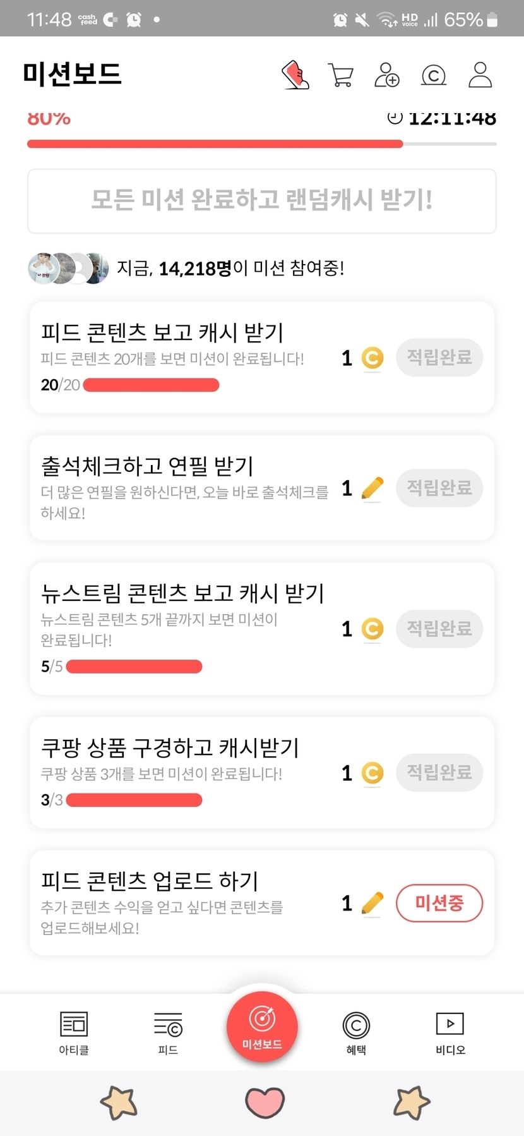Tap the red sneaker icon in header

(295, 75)
